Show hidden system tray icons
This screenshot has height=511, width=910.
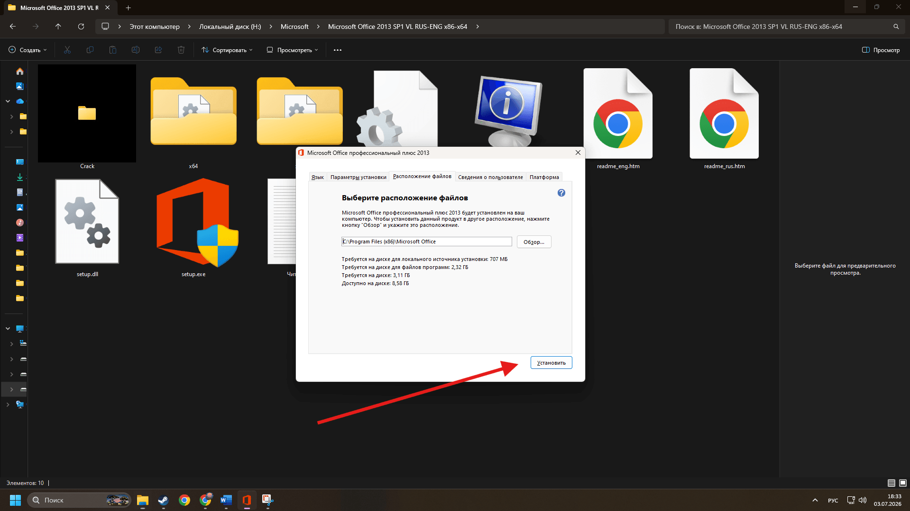[x=815, y=500]
